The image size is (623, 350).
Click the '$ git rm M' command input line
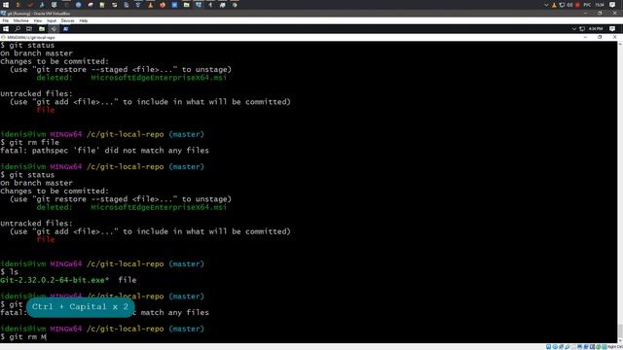23,337
